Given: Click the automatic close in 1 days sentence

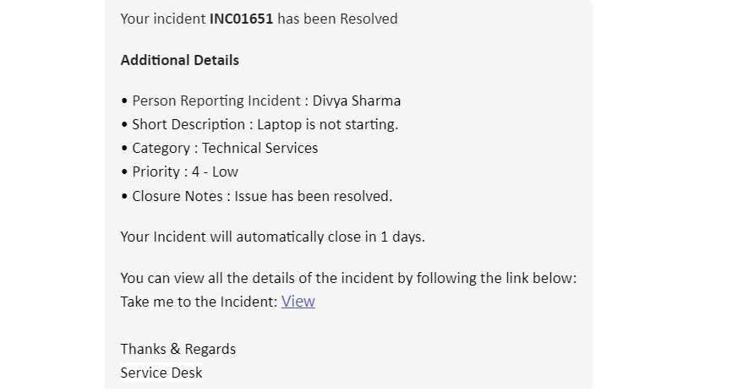Looking at the screenshot, I should pos(272,237).
